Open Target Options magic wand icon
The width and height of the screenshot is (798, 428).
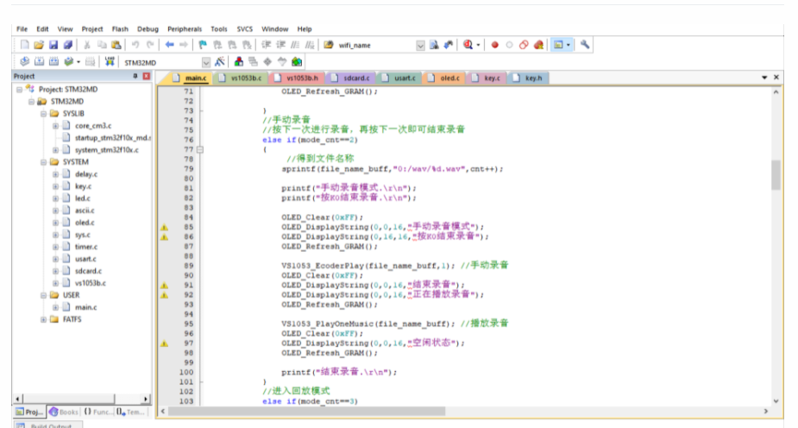pyautogui.click(x=220, y=62)
